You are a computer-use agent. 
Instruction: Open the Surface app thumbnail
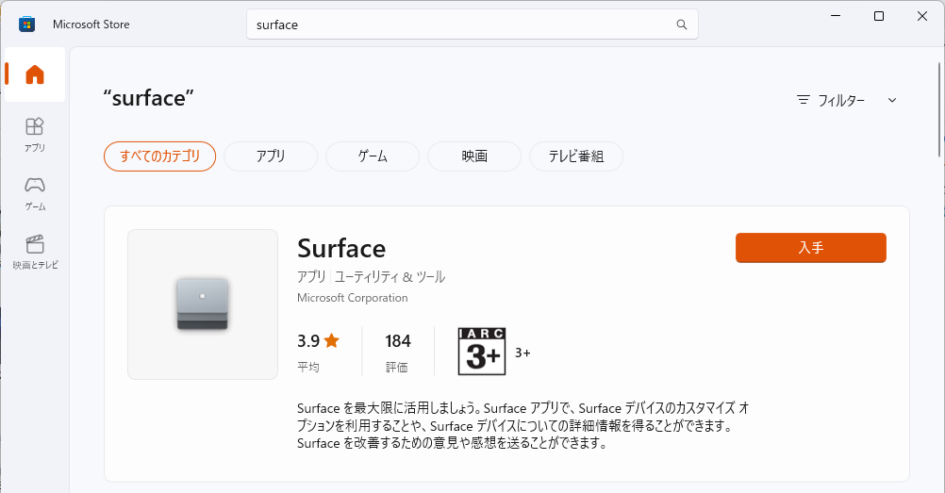203,304
